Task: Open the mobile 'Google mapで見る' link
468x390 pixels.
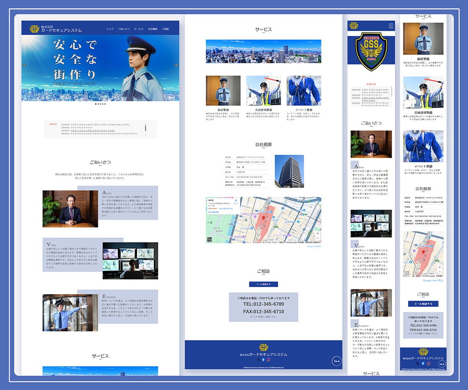Action: 433,280
